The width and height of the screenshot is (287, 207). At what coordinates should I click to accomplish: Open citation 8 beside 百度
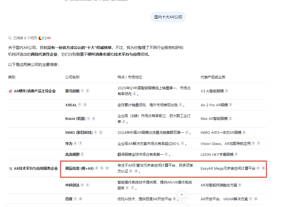pyautogui.click(x=80, y=199)
